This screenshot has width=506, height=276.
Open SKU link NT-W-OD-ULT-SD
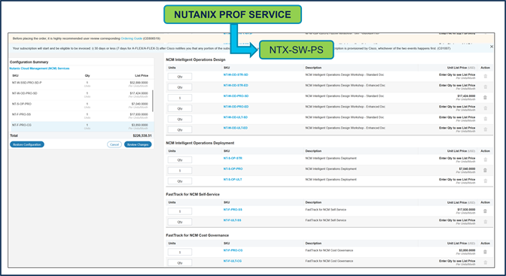236,117
